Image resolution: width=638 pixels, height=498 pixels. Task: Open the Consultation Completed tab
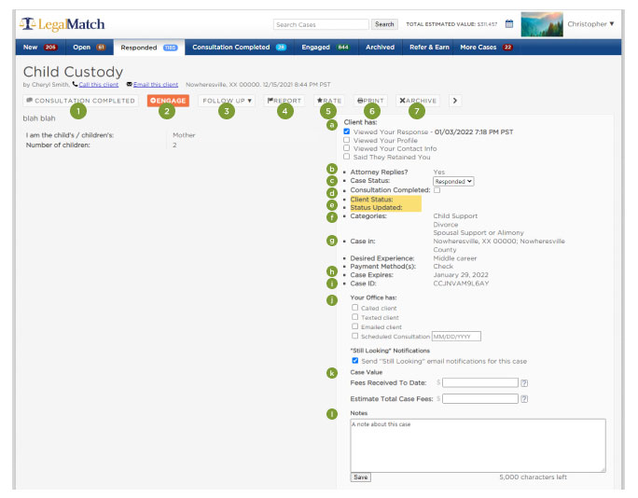239,47
